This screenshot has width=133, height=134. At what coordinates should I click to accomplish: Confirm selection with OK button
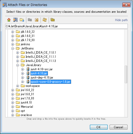[99, 127]
